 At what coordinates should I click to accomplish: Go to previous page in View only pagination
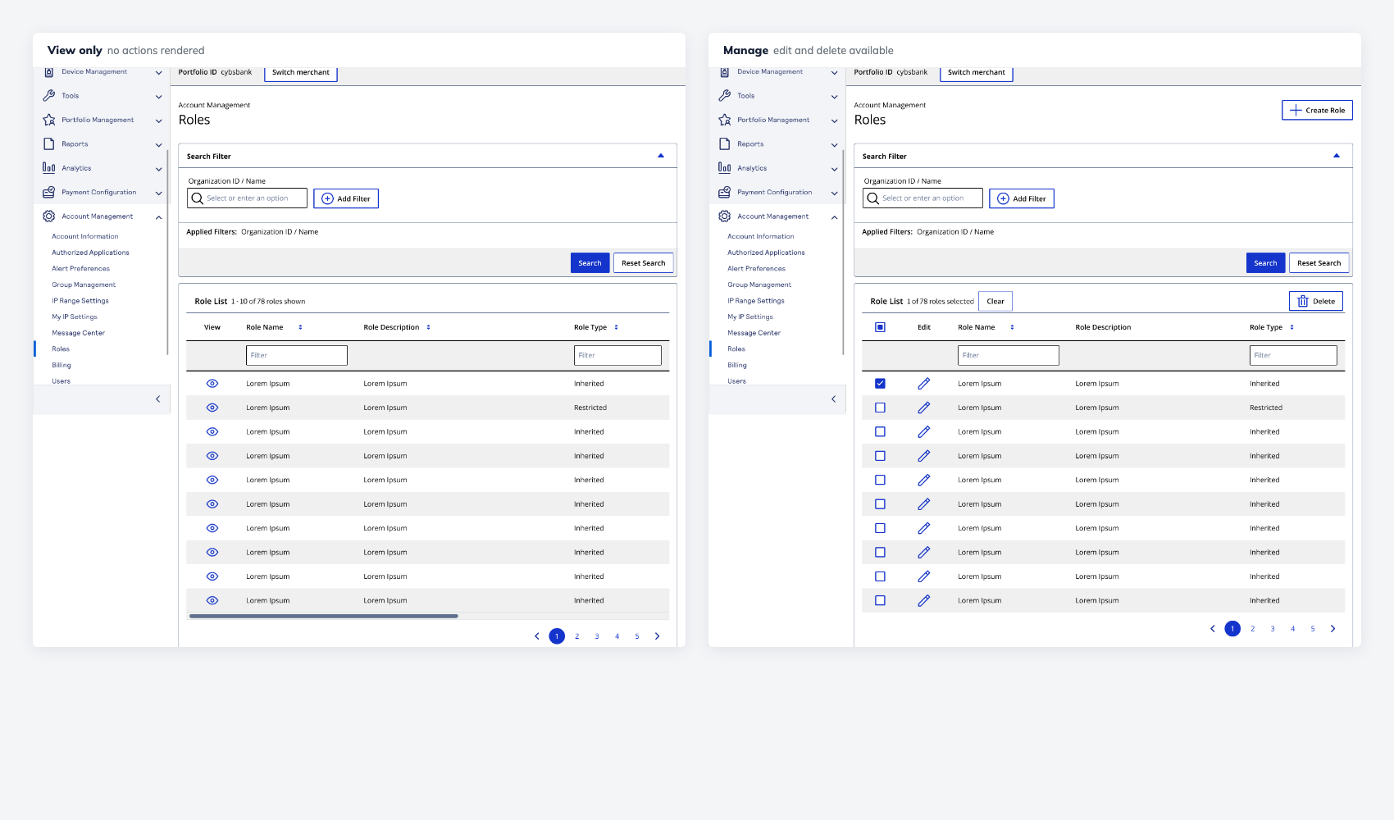[x=537, y=636]
